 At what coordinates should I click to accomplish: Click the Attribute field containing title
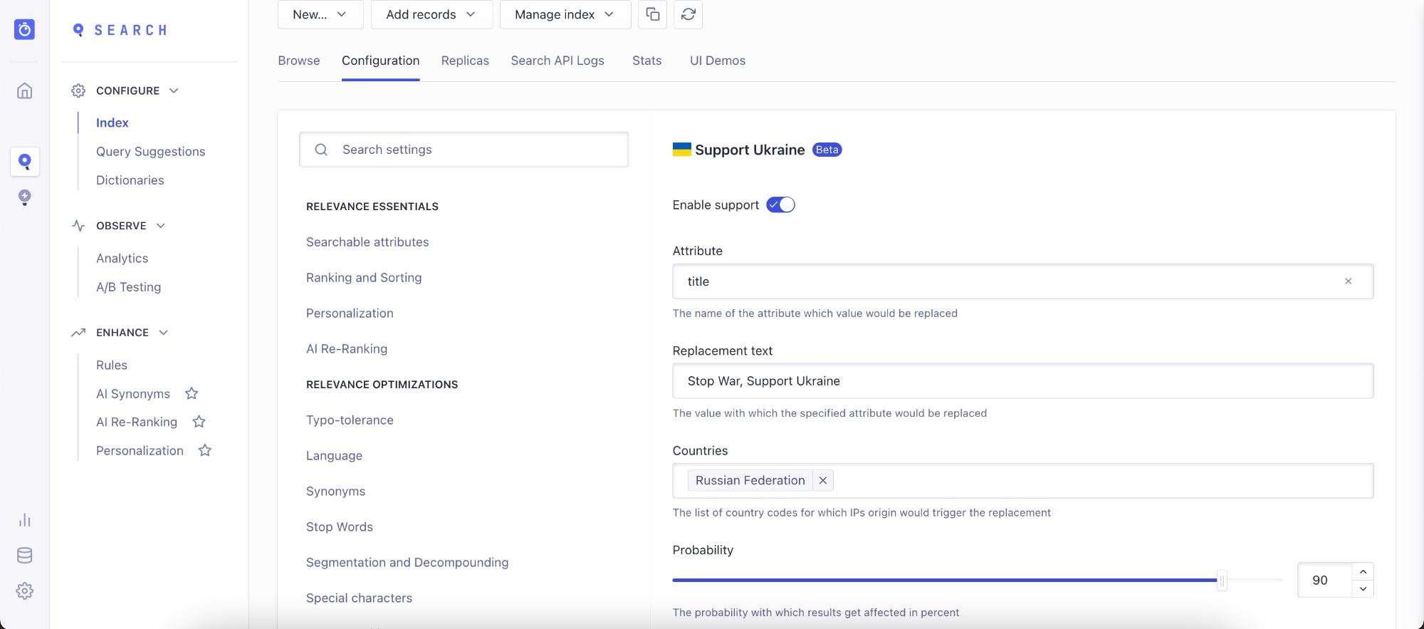[1022, 281]
